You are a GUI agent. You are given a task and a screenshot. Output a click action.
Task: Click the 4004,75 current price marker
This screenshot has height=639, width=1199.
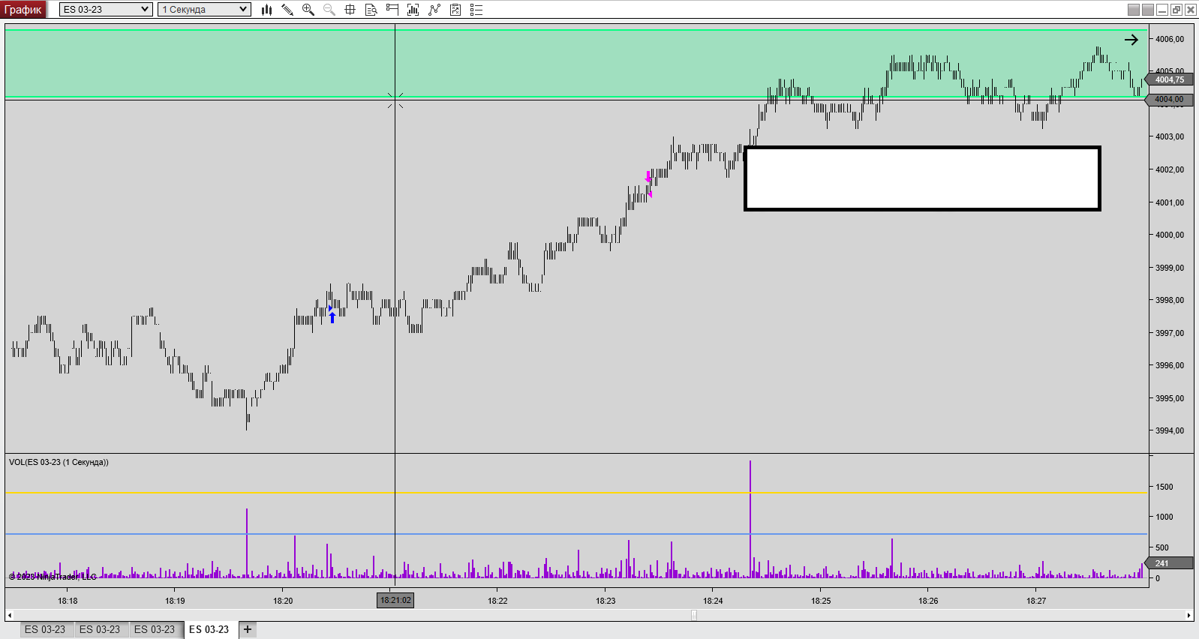[1170, 79]
